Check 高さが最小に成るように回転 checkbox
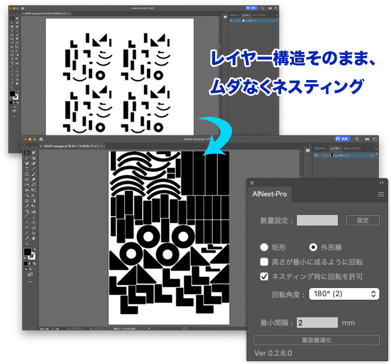This screenshot has height=364, width=391. 264,262
